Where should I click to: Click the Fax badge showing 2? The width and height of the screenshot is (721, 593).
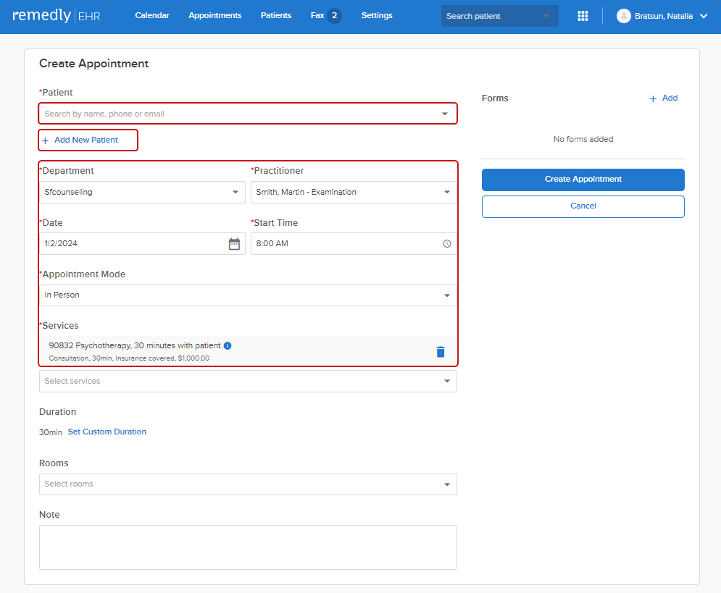pos(334,16)
